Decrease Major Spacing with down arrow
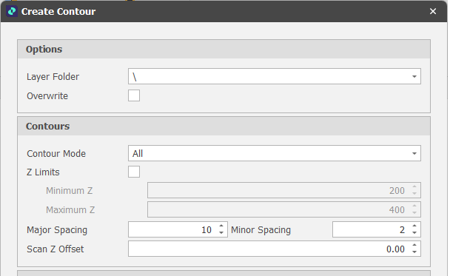Screen dimensions: 450x276 (221, 232)
